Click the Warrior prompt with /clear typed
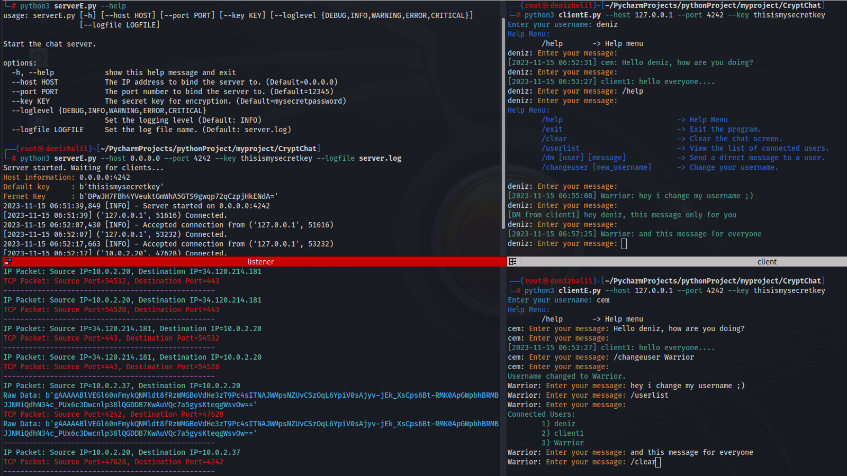The height and width of the screenshot is (476, 847). [x=584, y=462]
